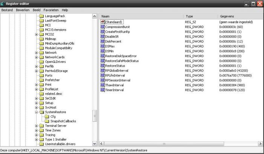Click the 0x0000a8c0 (43200) data cell
This screenshot has width=264, height=154.
pyautogui.click(x=233, y=70)
